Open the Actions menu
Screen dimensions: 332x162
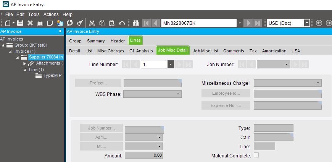(51, 15)
